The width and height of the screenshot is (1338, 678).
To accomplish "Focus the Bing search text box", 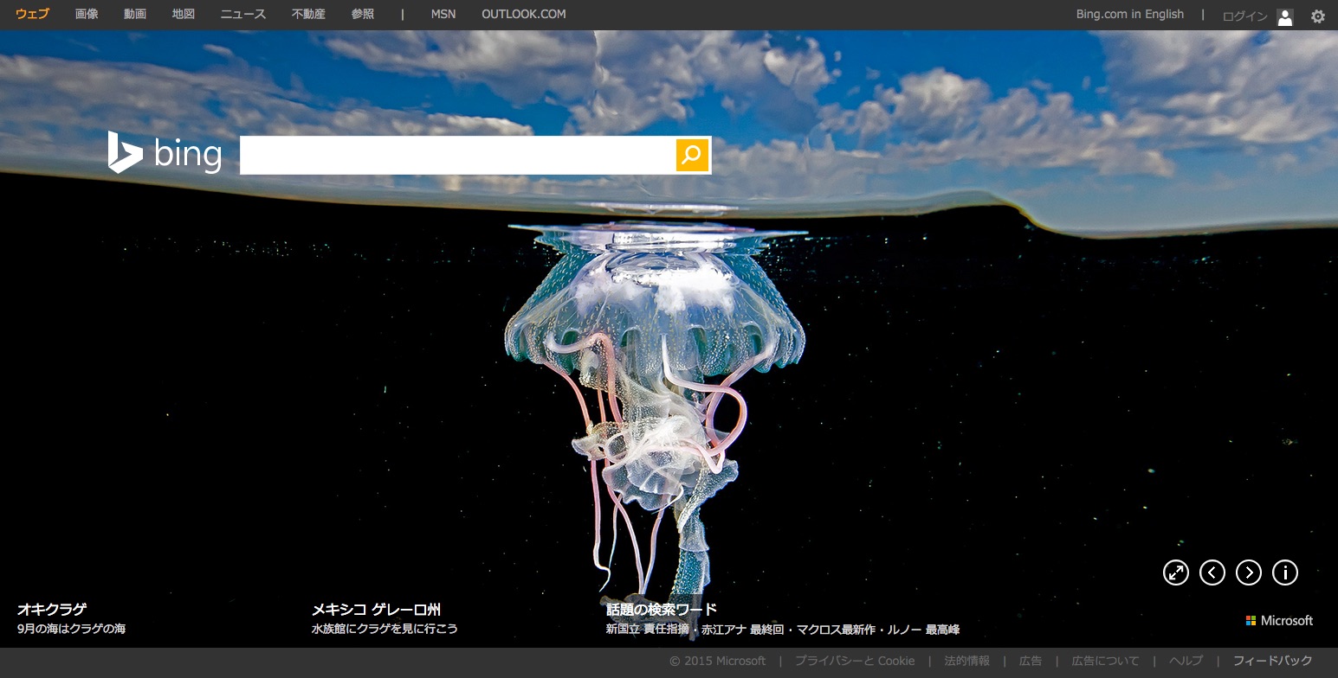I will click(457, 156).
